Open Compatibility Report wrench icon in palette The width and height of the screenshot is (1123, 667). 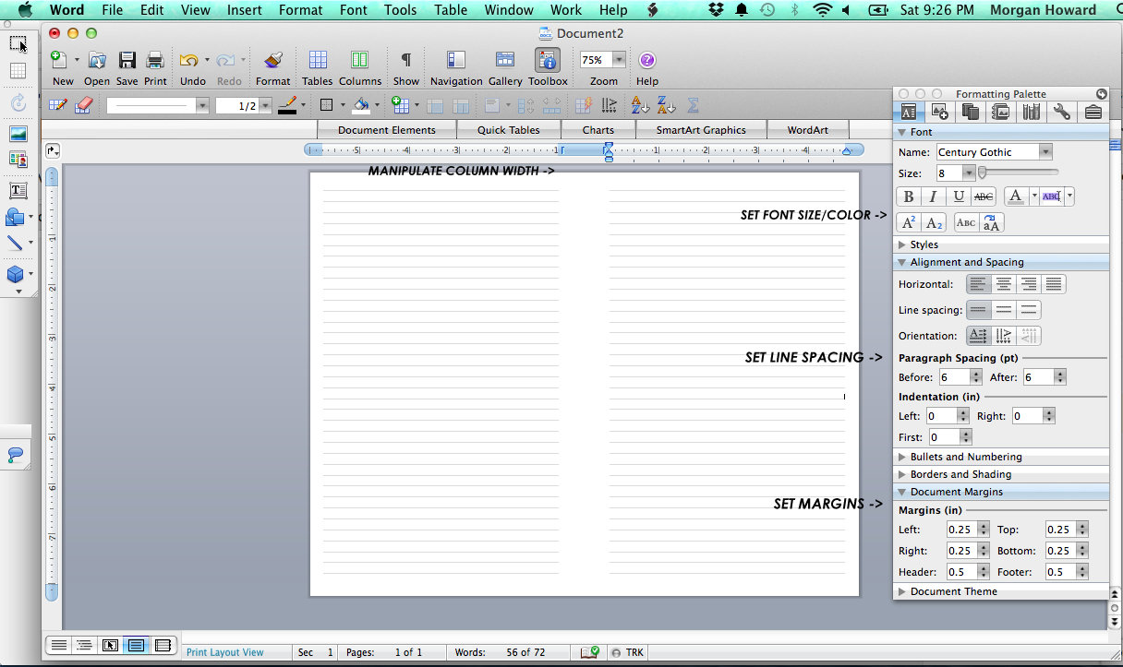pos(1062,112)
